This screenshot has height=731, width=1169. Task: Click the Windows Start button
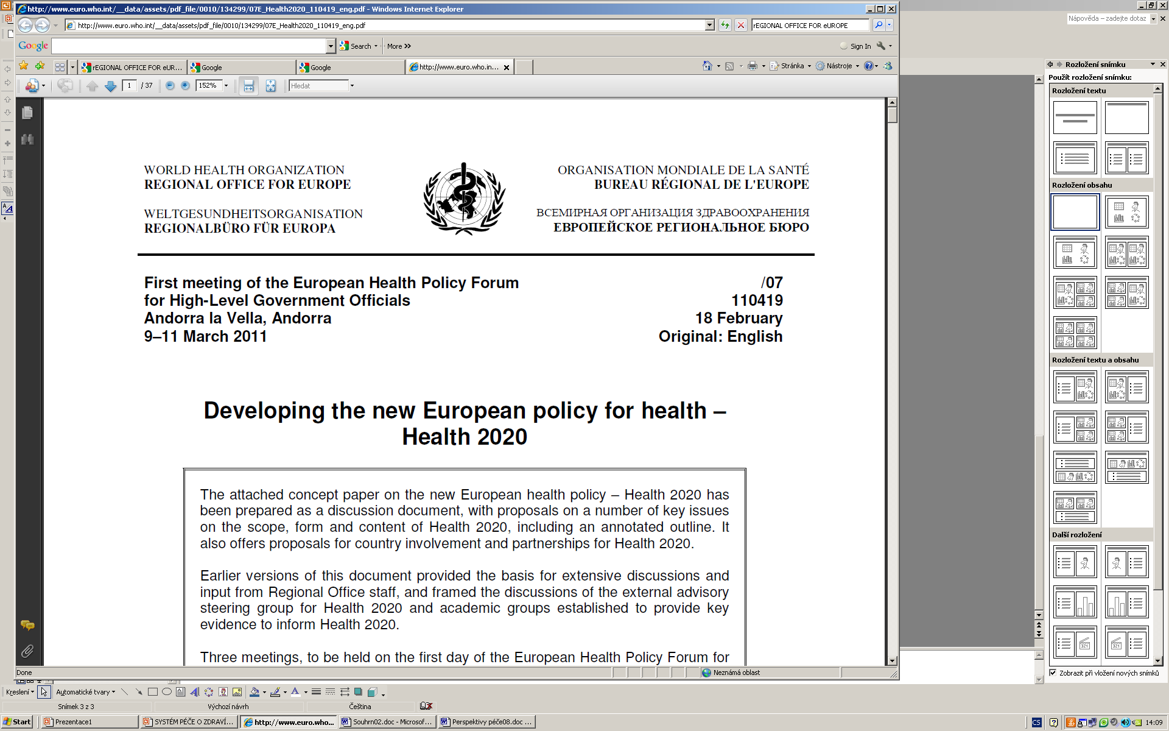tap(17, 722)
